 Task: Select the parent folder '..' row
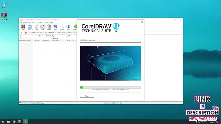(48, 38)
